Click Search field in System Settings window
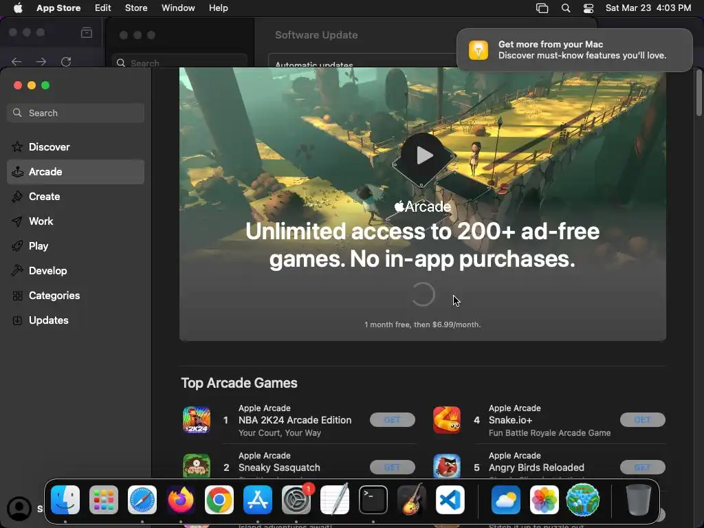The width and height of the screenshot is (704, 528). (x=179, y=62)
